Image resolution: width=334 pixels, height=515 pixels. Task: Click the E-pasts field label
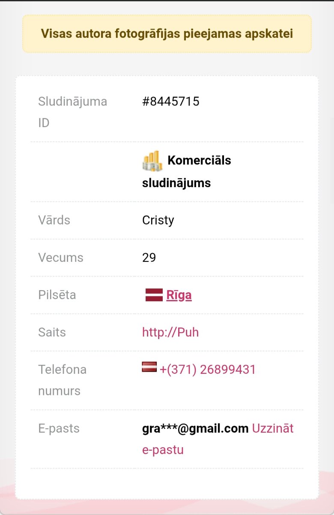pos(59,428)
